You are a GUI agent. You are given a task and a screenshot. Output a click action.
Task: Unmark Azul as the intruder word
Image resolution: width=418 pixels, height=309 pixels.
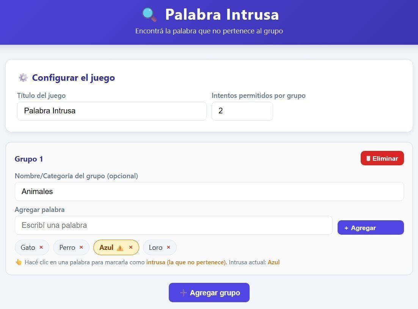(106, 248)
